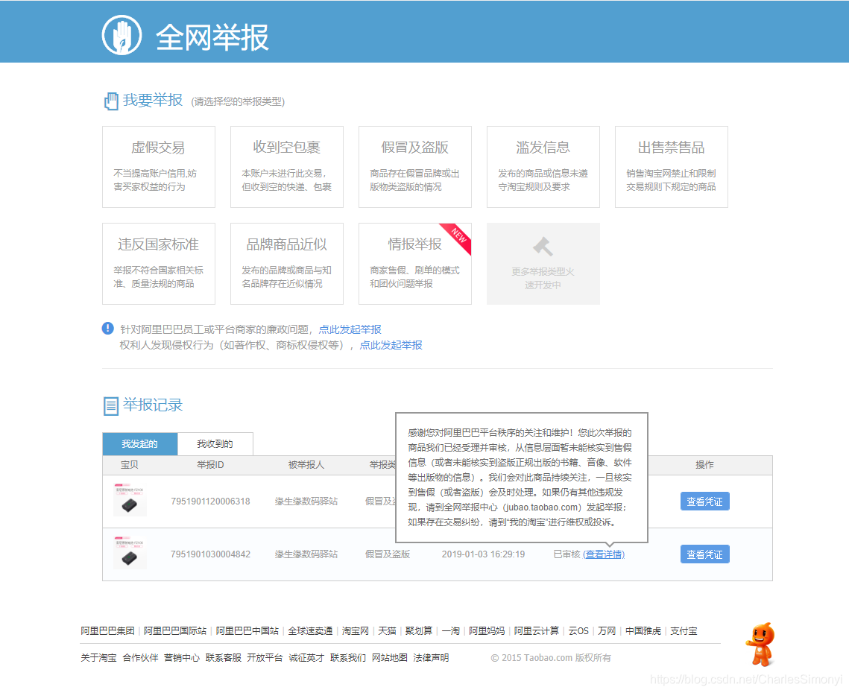Click 缘生缘数码驿站 in the first row
Image resolution: width=849 pixels, height=693 pixels.
306,501
